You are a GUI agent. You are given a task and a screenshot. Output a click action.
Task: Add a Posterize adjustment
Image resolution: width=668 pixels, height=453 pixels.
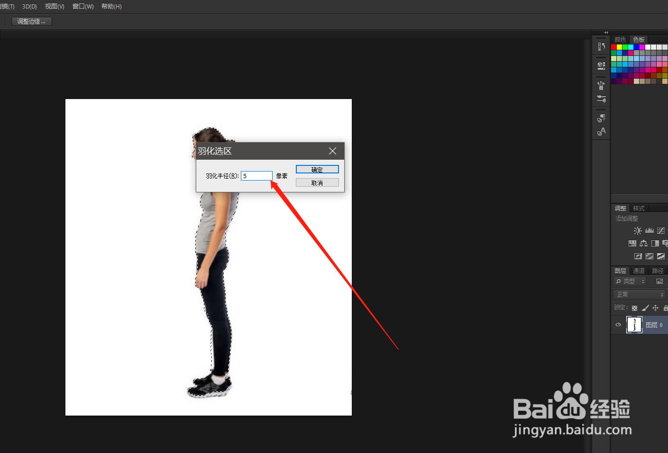coord(650,256)
